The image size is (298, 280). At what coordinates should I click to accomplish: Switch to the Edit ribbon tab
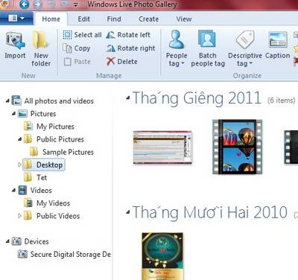point(83,19)
